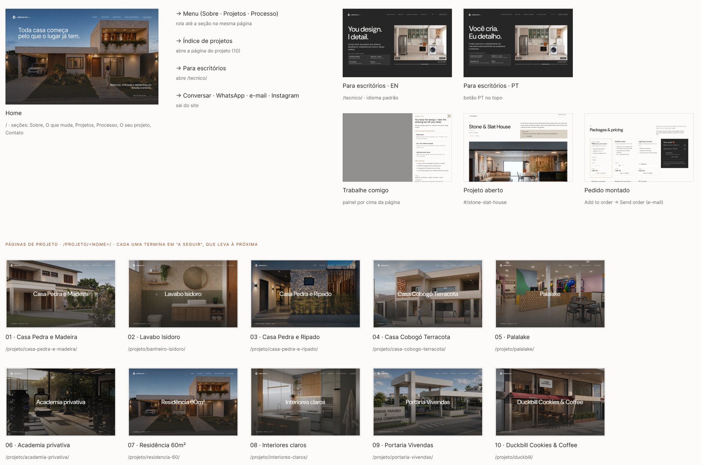Click the caption '07 · Residência 60m²'

(x=157, y=445)
